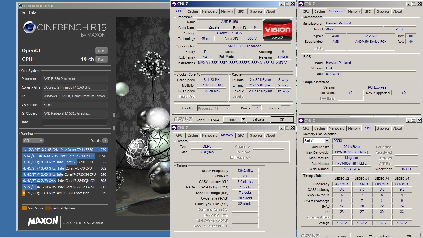Open Caches tab in CPU-Z CPU window
Viewport: 423px width, 238px height.
click(x=193, y=11)
